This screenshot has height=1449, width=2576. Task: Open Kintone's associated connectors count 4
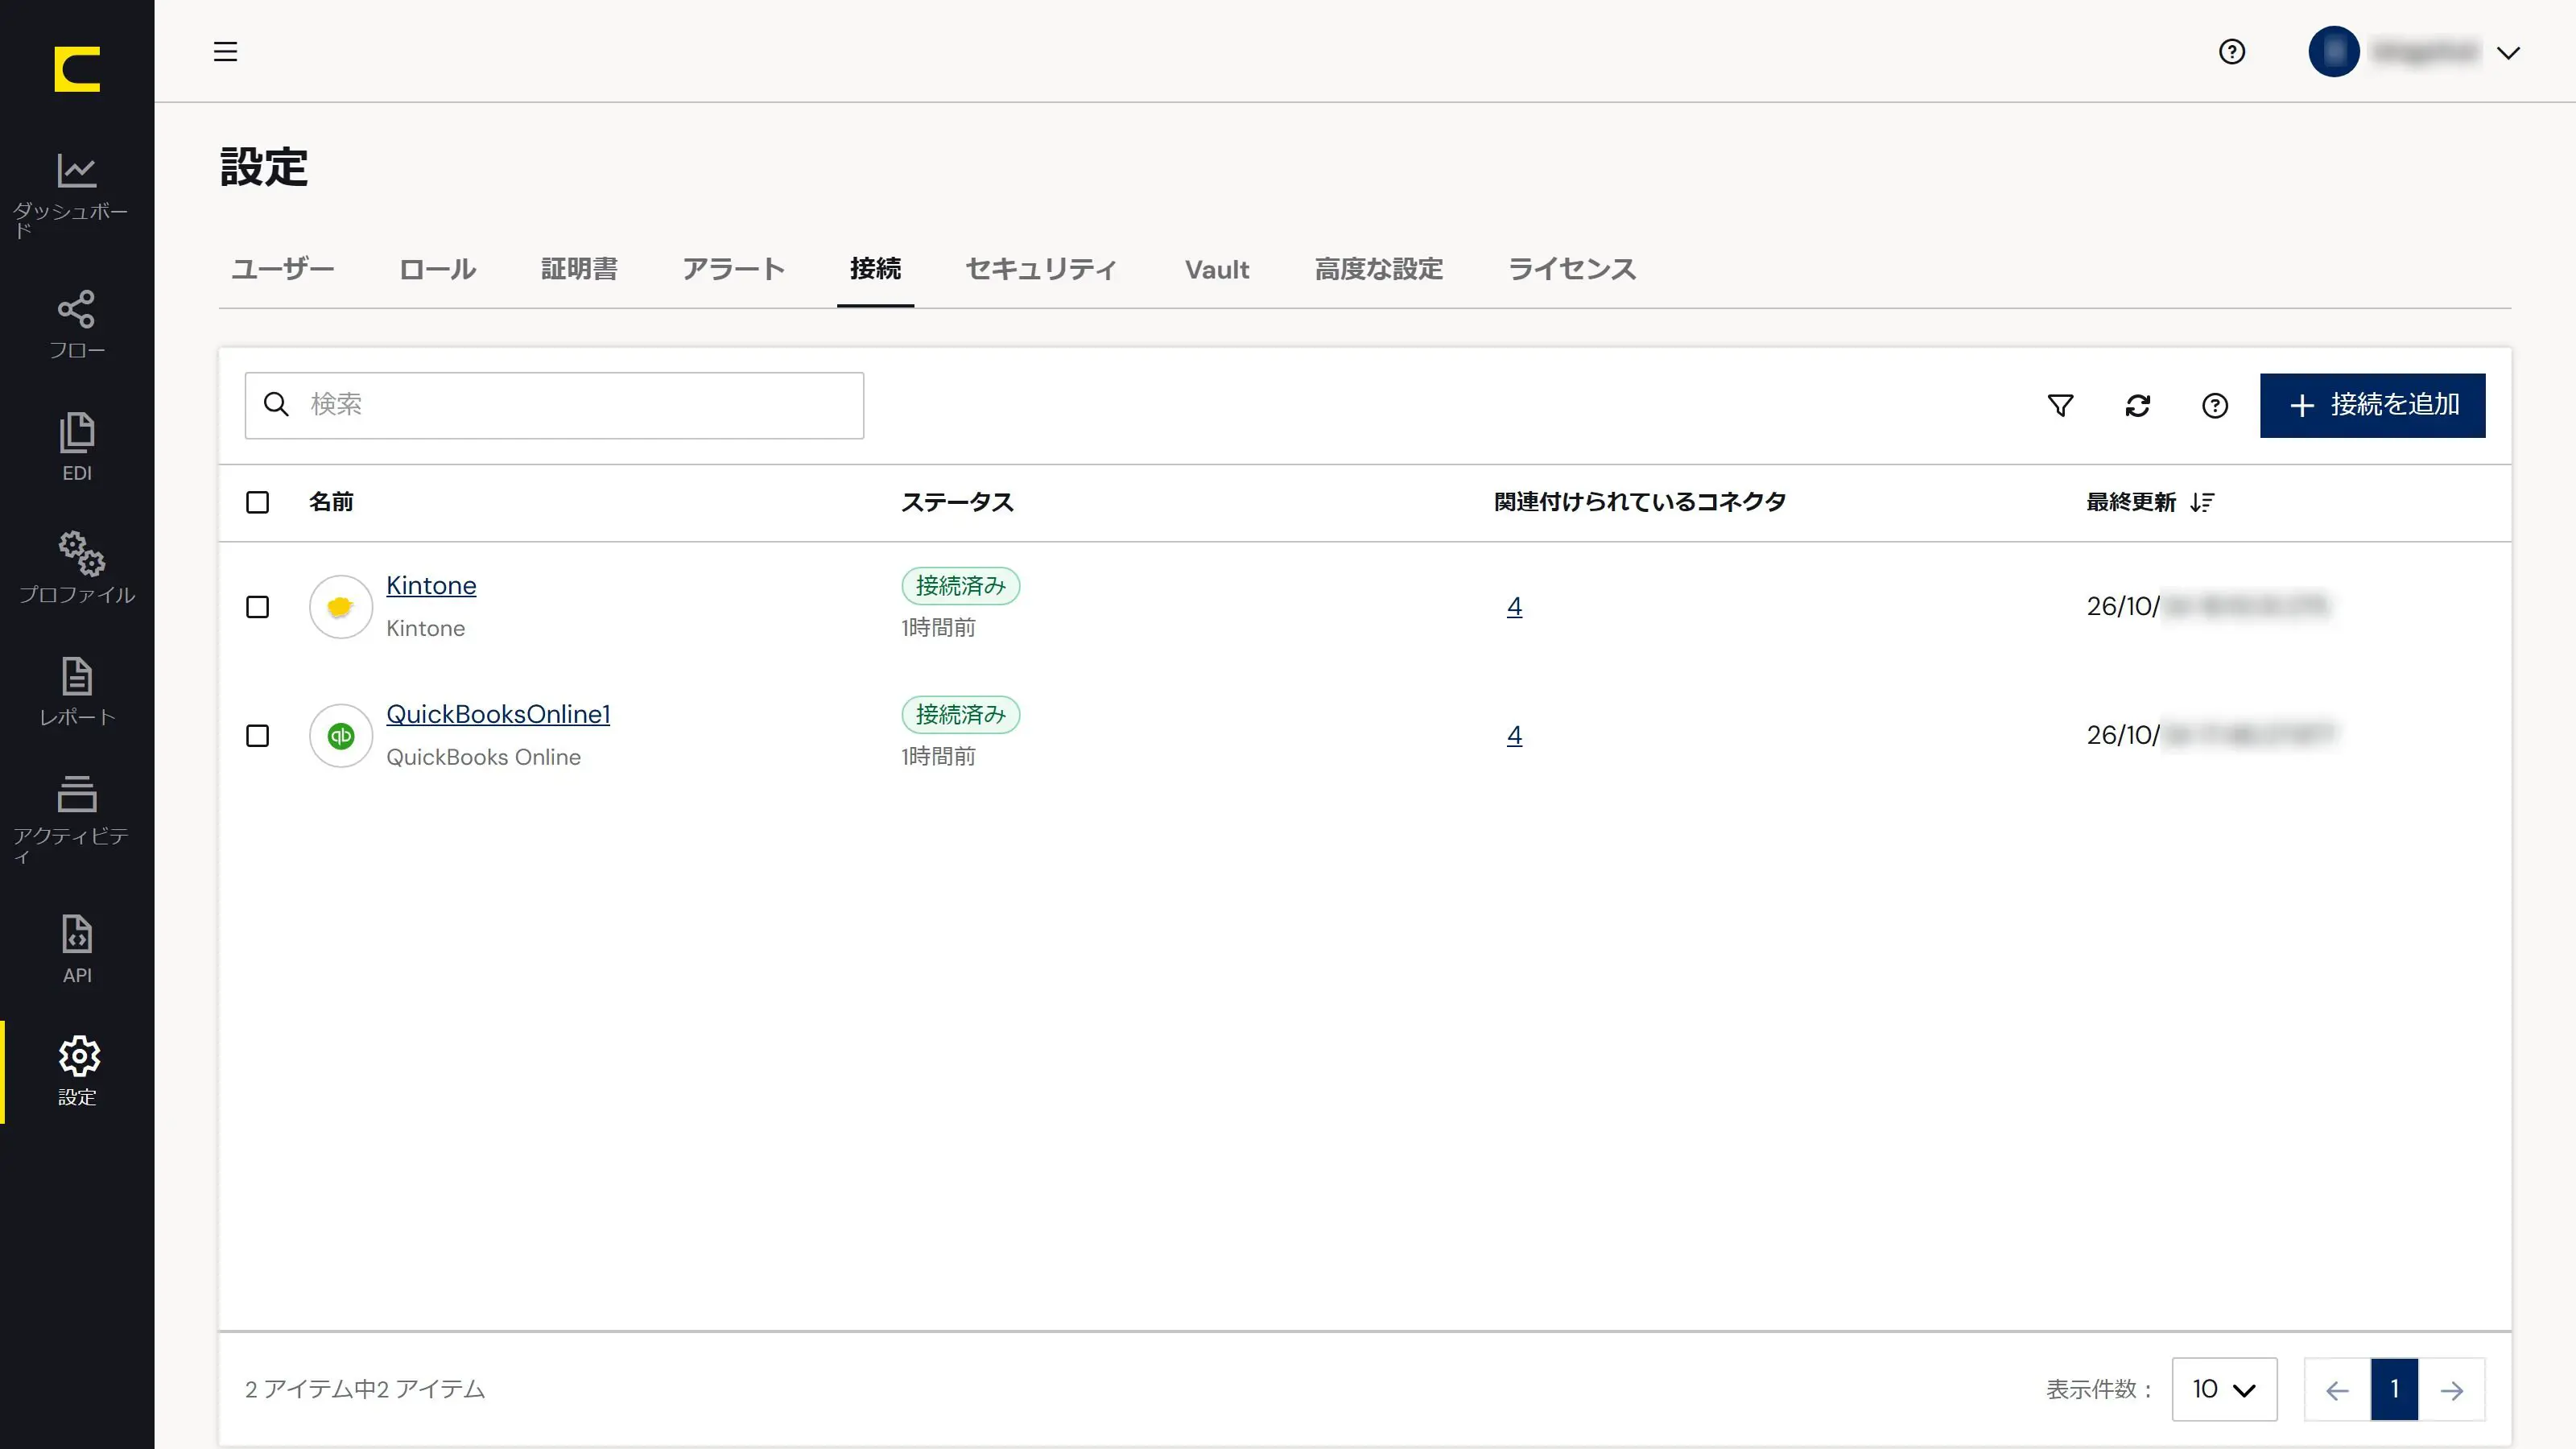pos(1514,606)
